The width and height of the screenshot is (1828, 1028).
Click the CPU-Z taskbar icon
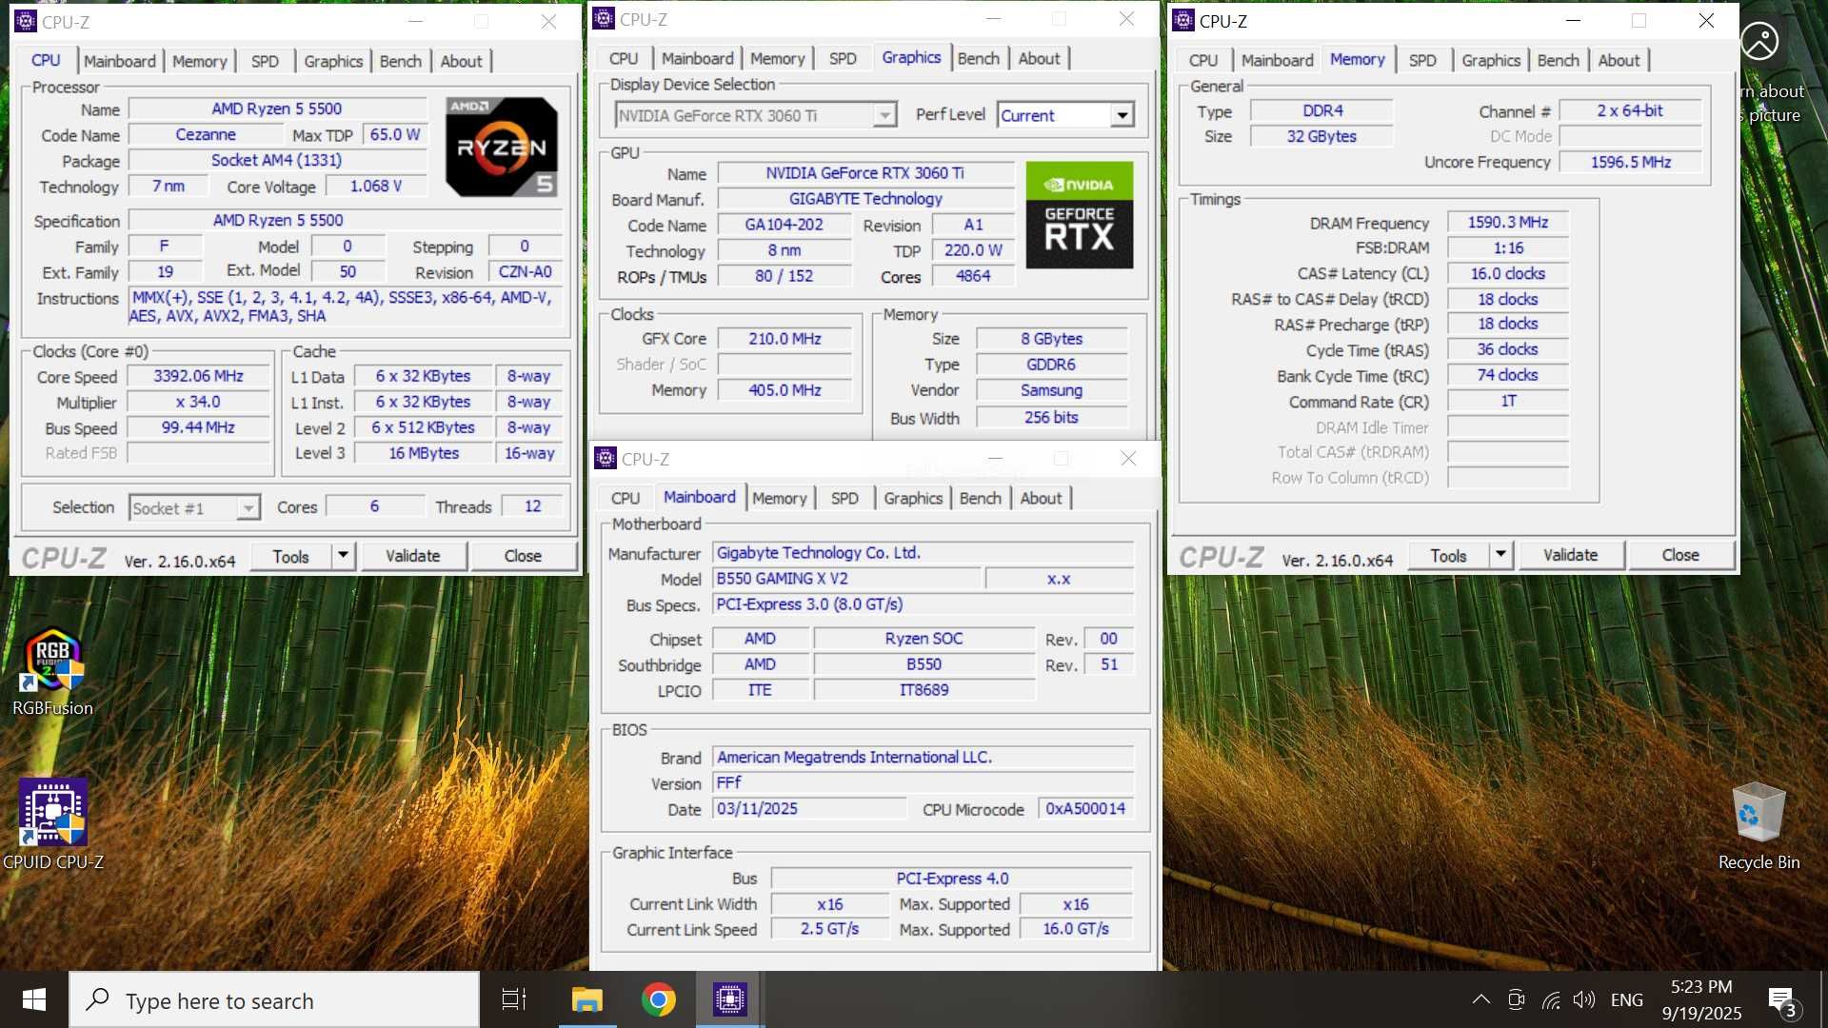click(x=730, y=999)
